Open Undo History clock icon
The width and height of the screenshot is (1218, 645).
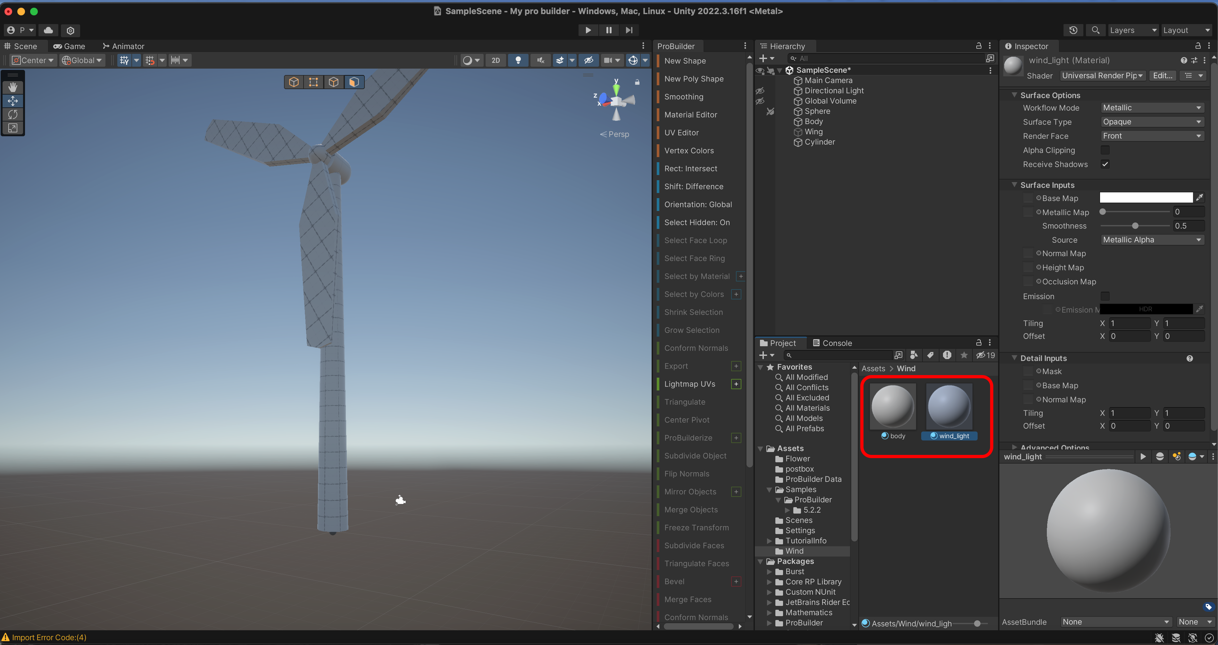click(1073, 30)
